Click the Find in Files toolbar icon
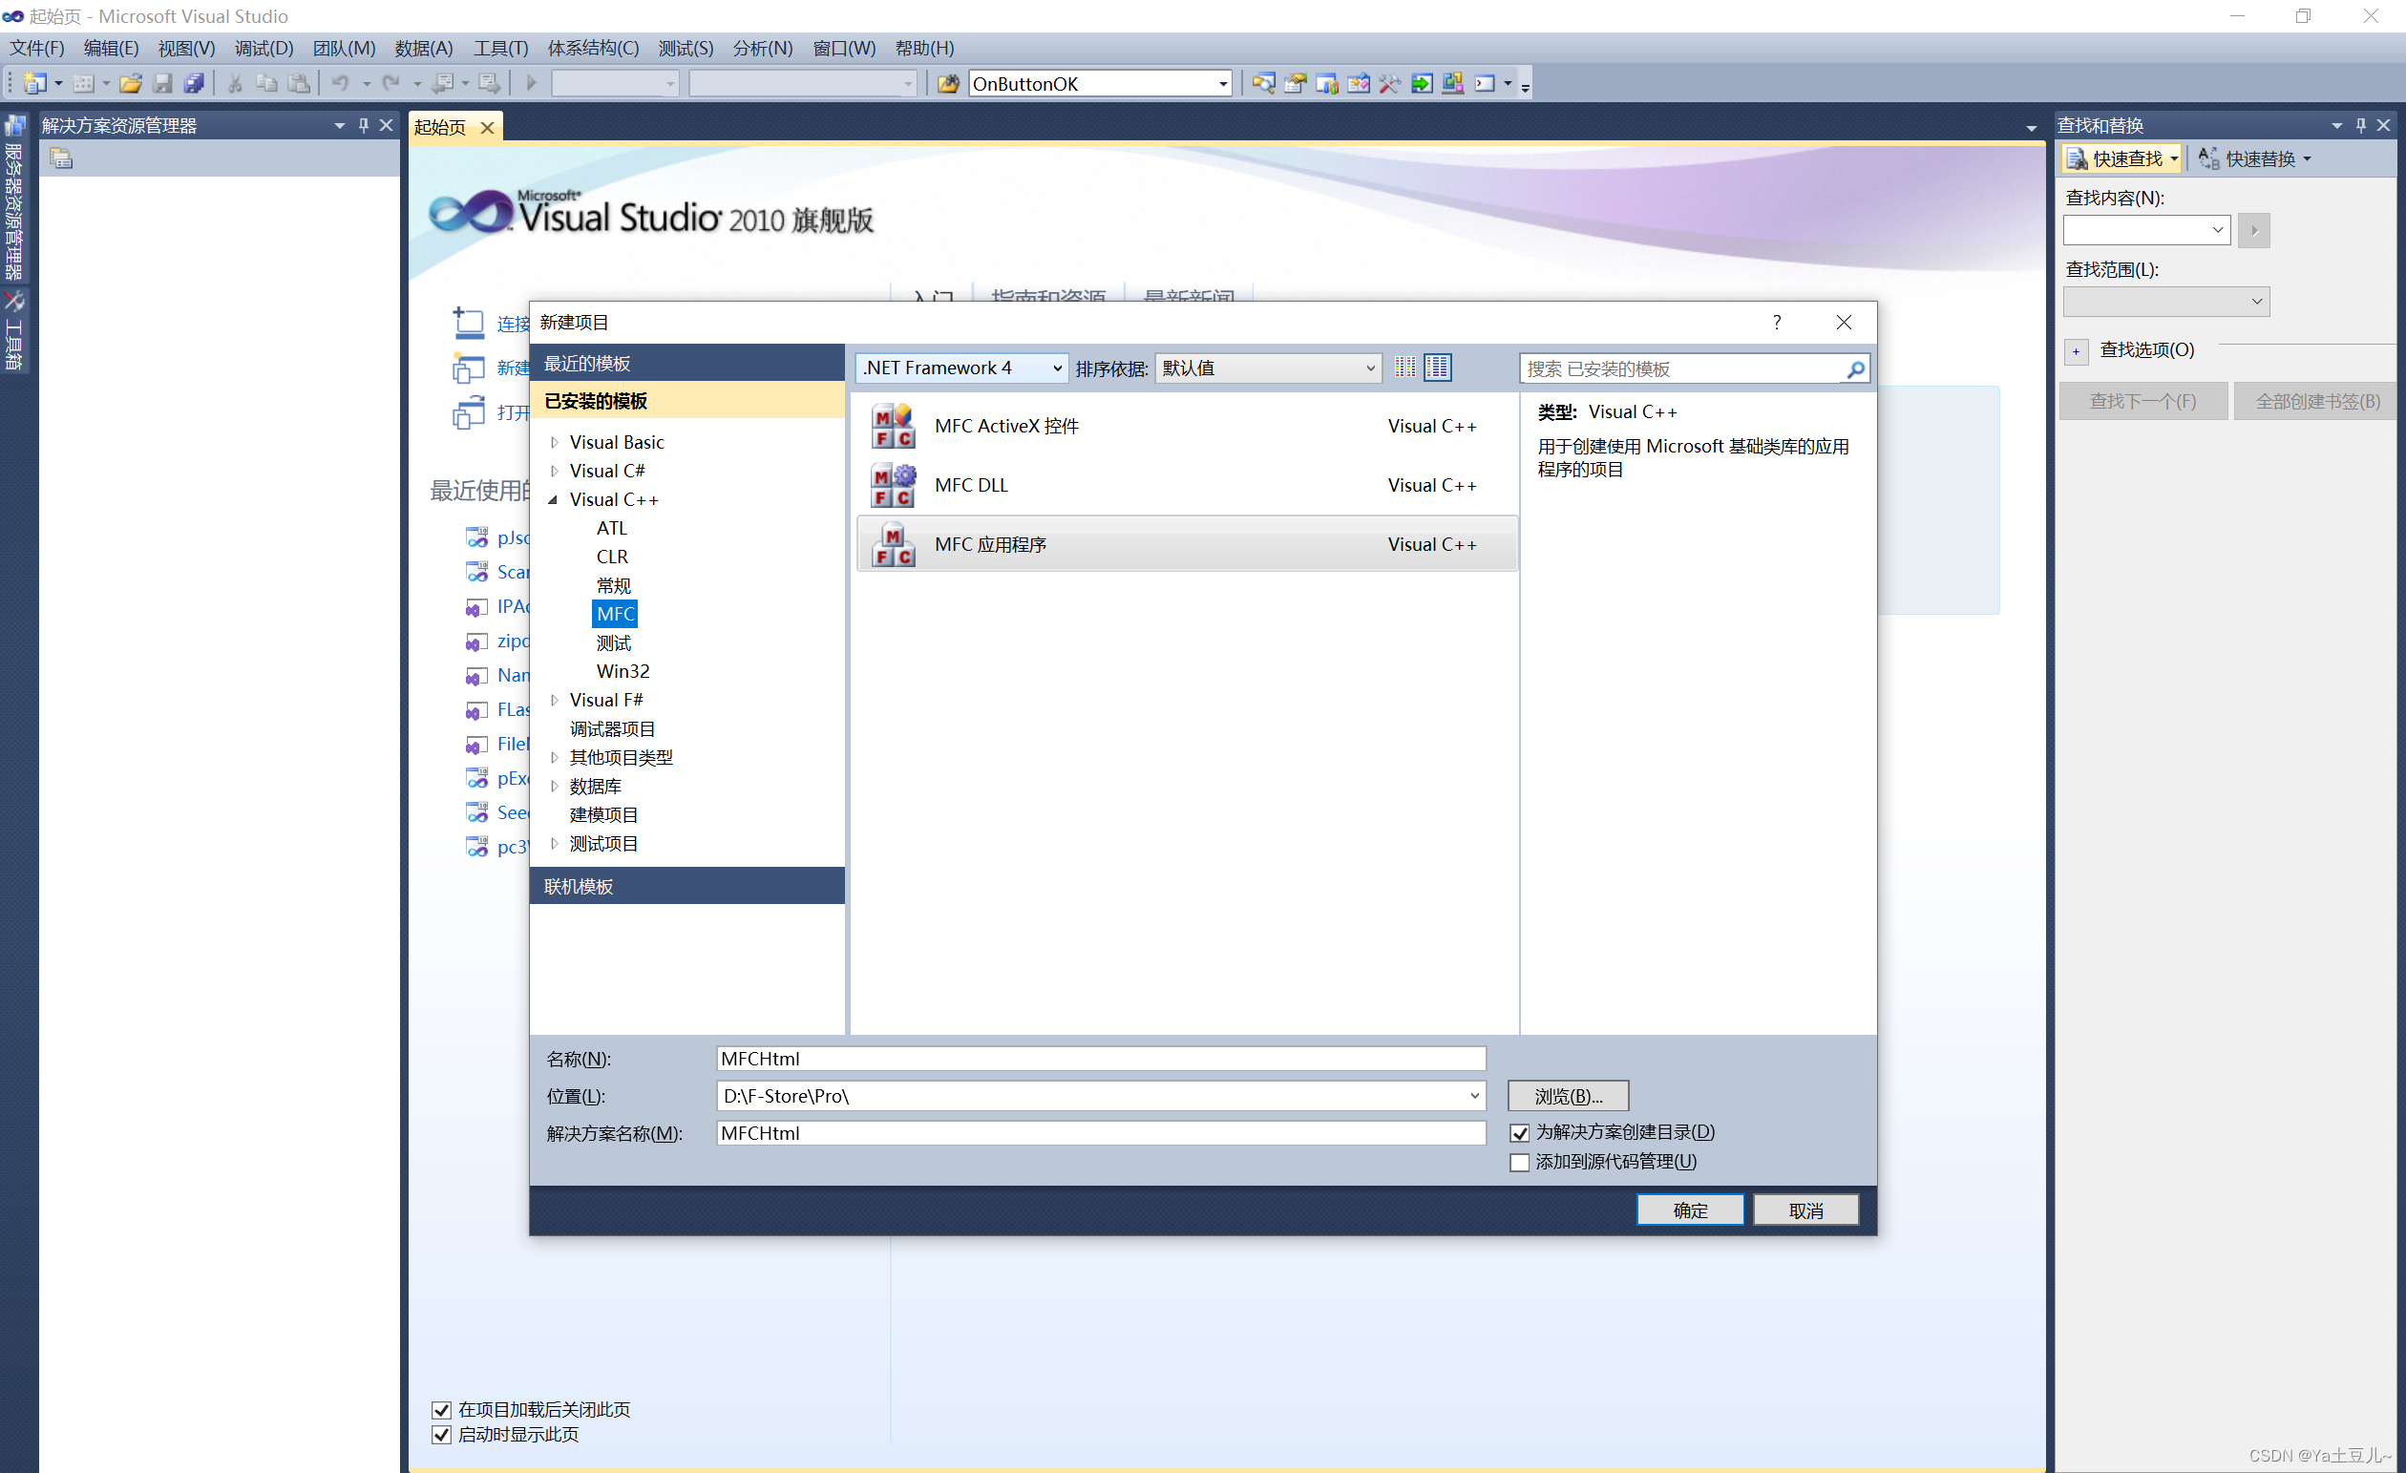Viewport: 2406px width, 1473px height. click(947, 84)
